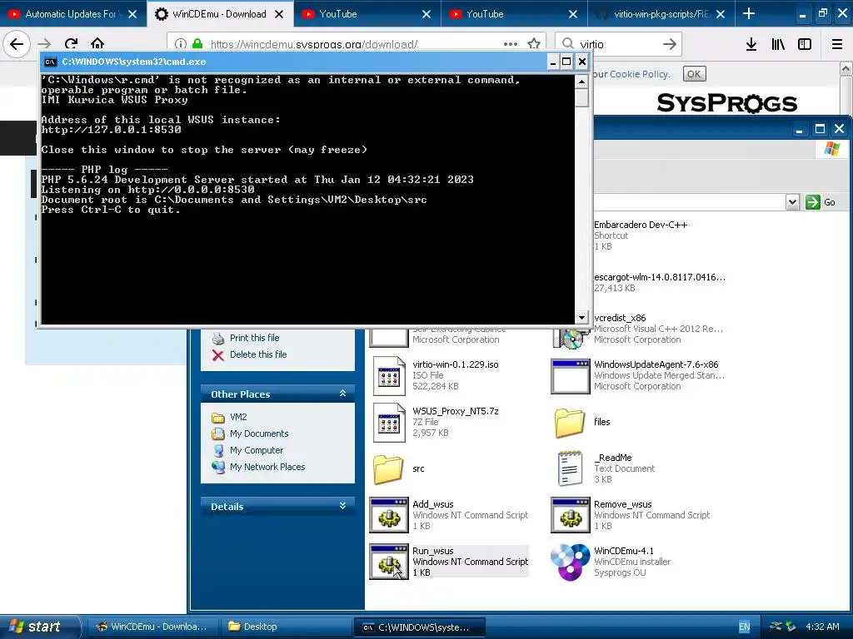Open My Computer in Other Places
Image resolution: width=853 pixels, height=639 pixels.
257,450
